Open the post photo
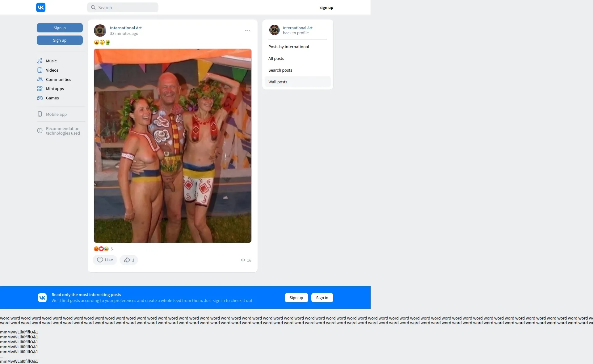Screen dimensions: 593x364 tap(173, 146)
